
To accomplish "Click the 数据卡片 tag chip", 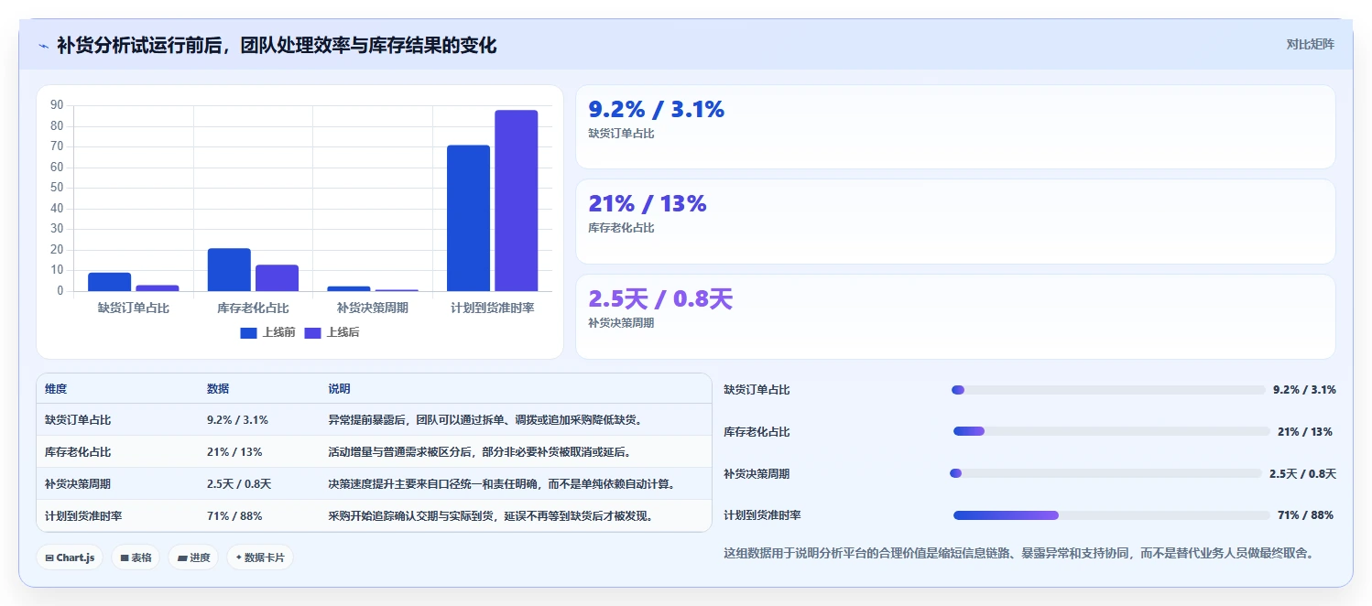I will tap(260, 557).
